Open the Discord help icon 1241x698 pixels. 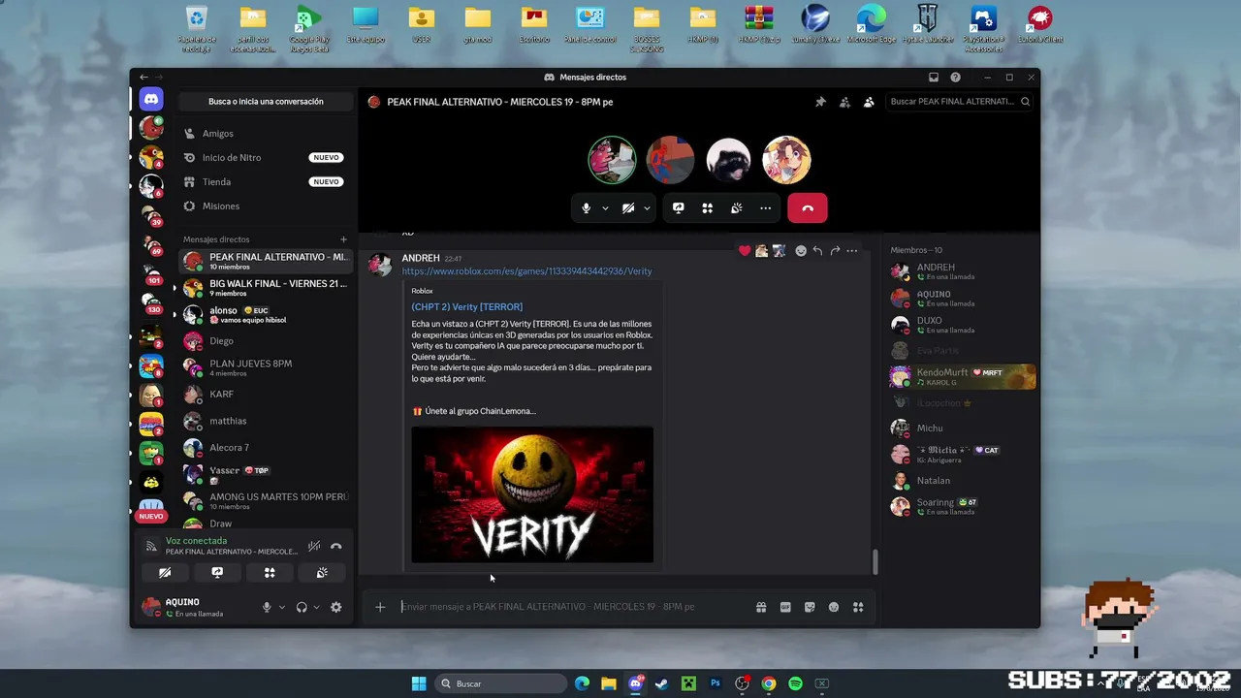pos(956,78)
